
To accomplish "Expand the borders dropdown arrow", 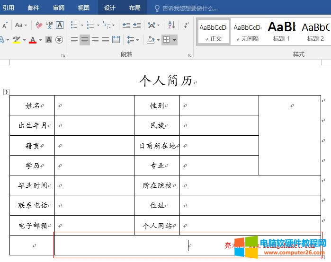I will click(174, 40).
